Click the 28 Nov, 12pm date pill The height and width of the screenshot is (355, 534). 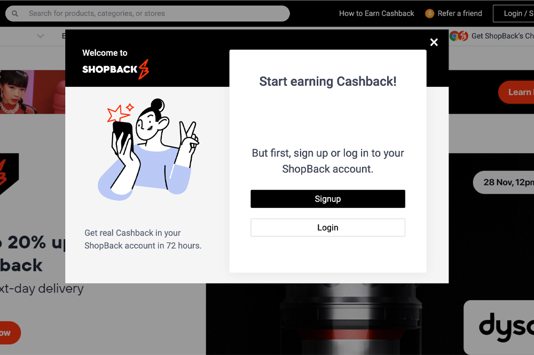click(x=504, y=183)
